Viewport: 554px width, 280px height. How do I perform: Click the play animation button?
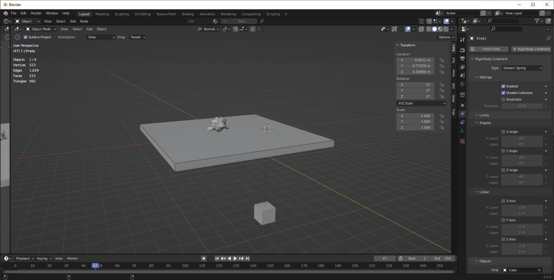(235, 258)
